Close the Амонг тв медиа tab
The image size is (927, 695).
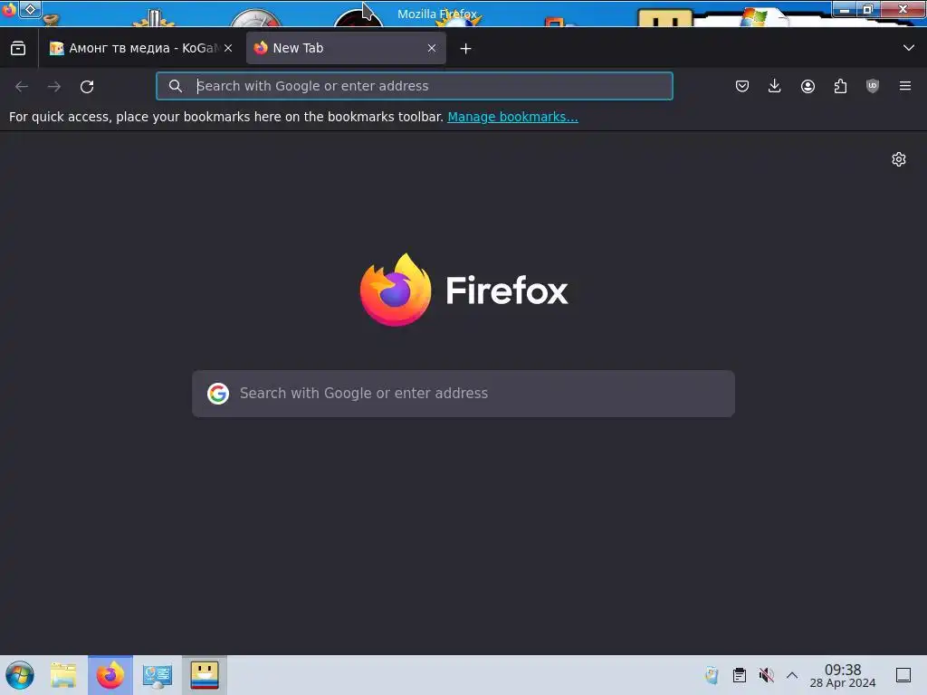click(x=228, y=49)
